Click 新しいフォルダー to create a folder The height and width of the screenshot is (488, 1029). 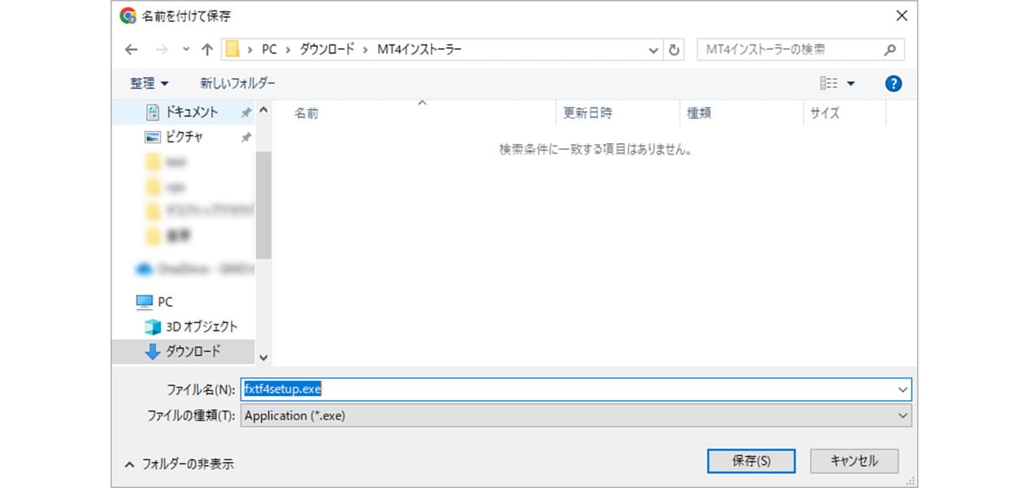tap(237, 83)
